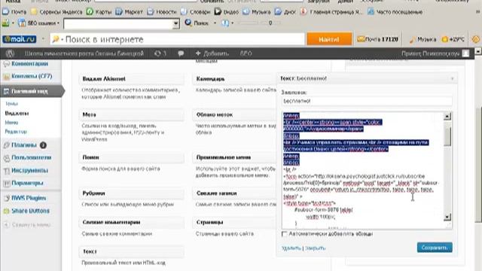Select the Календарь widget
Image resolution: width=482 pixels, height=271 pixels.
(x=234, y=79)
